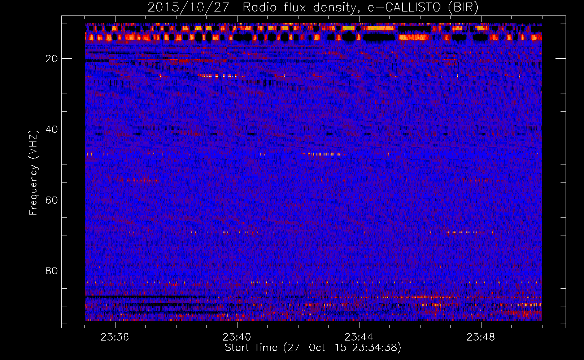The height and width of the screenshot is (360, 584).
Task: Click the 'Start Time (27-Oct-15 23:34:38)' label
Action: pos(313,348)
